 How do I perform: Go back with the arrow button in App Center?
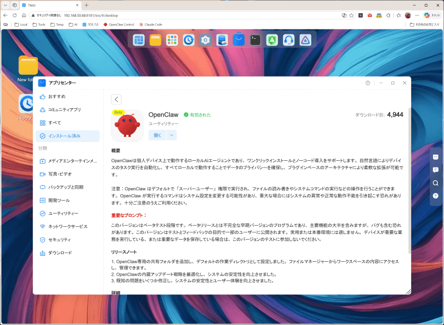(x=117, y=100)
